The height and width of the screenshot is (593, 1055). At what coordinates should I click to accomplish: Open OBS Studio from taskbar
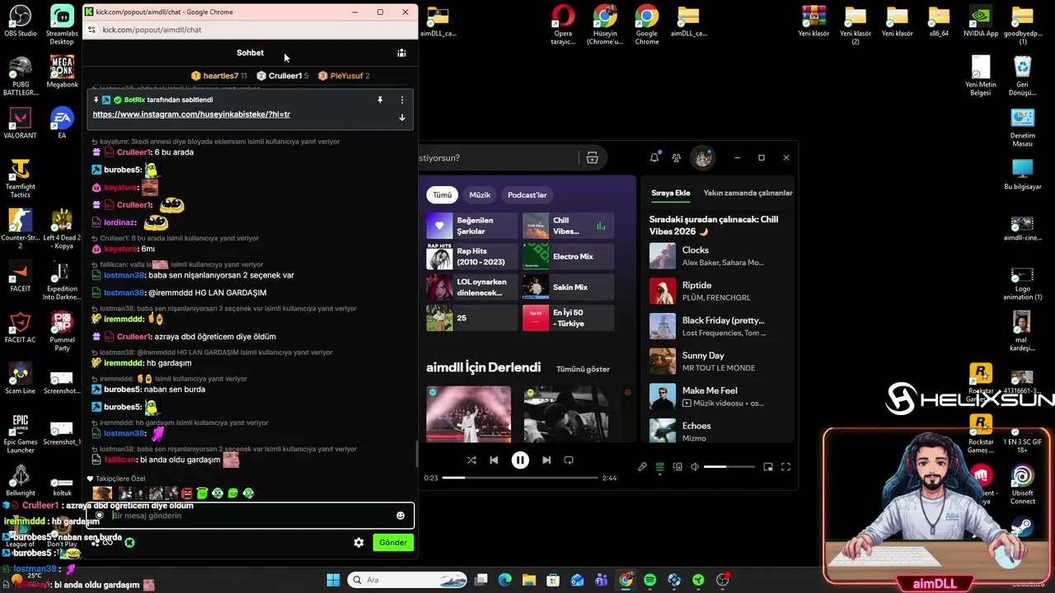tap(723, 580)
